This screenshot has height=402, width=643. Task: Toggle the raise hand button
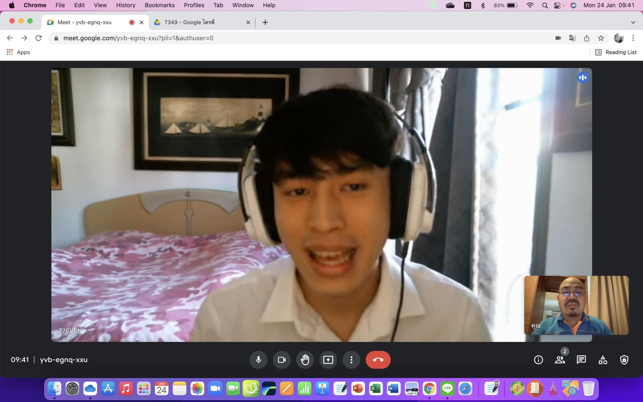click(305, 360)
